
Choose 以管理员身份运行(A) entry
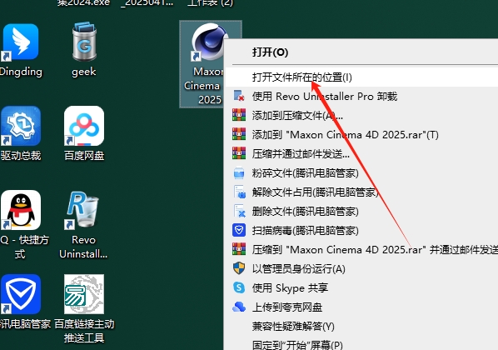[361, 269]
